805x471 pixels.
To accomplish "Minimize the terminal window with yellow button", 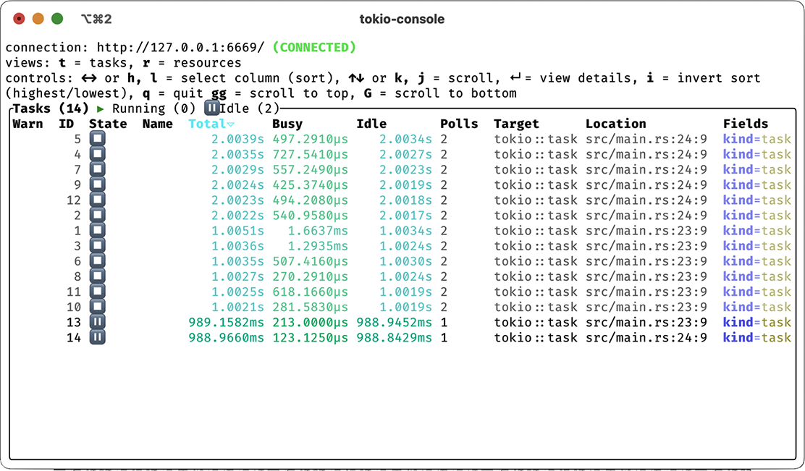I will 38,19.
